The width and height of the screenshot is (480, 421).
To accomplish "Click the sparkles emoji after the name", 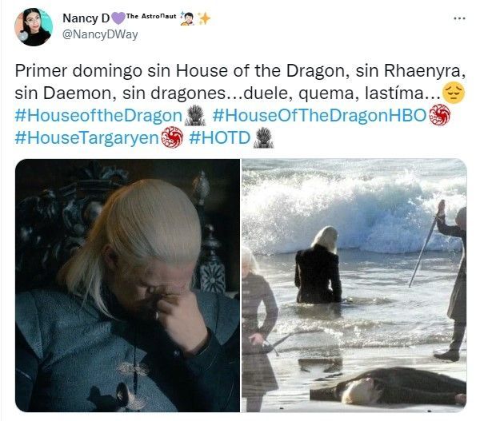I will click(204, 18).
